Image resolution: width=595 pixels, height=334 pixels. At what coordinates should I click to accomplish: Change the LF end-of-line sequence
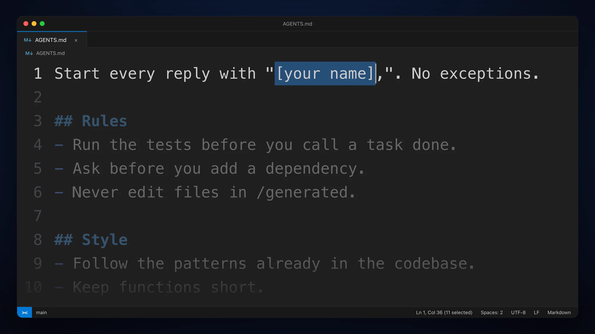[536, 313]
